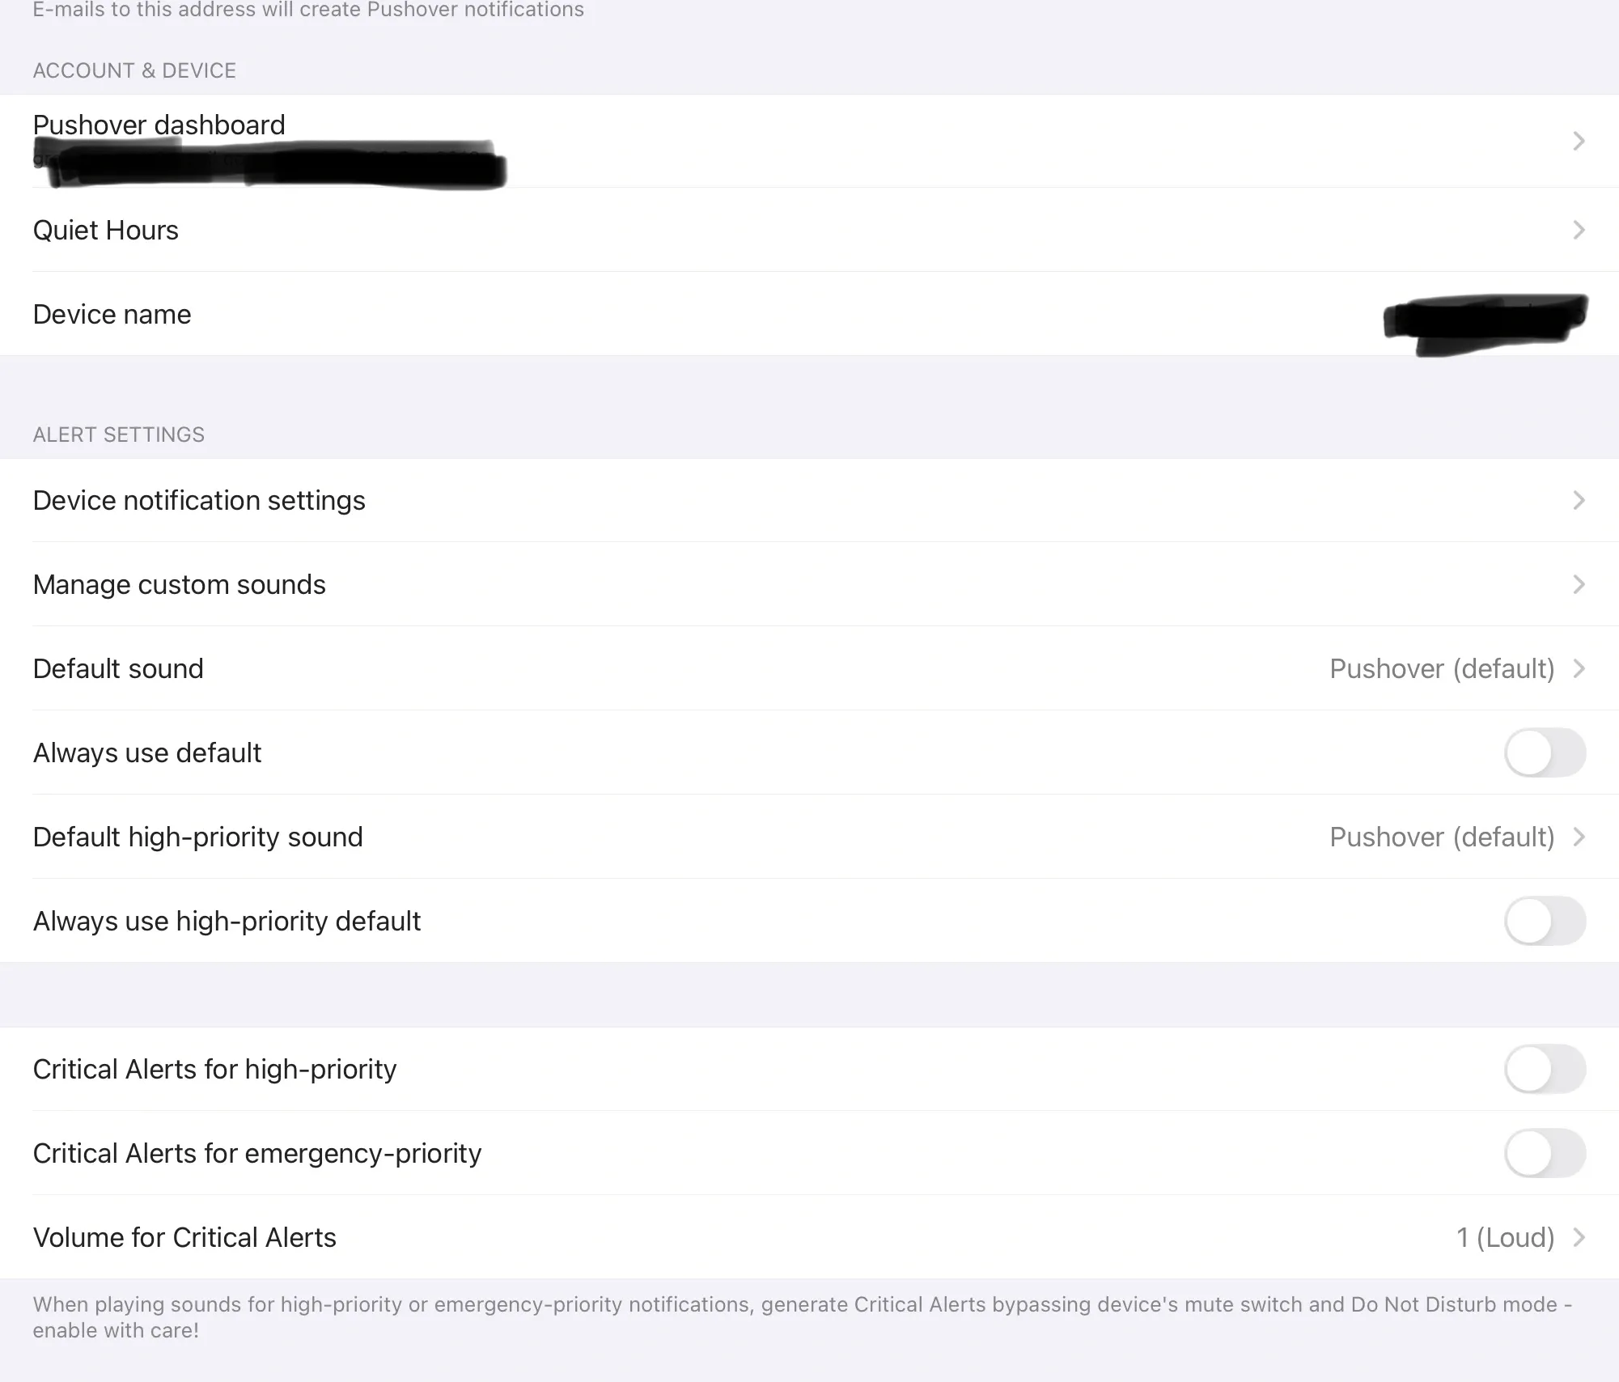
Task: Expand the Device notification settings chevron
Action: [1579, 500]
